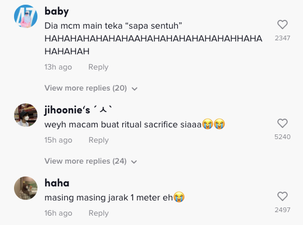This screenshot has height=225, width=303.
Task: Like haha's jarak 1 meter comment
Action: 283,196
